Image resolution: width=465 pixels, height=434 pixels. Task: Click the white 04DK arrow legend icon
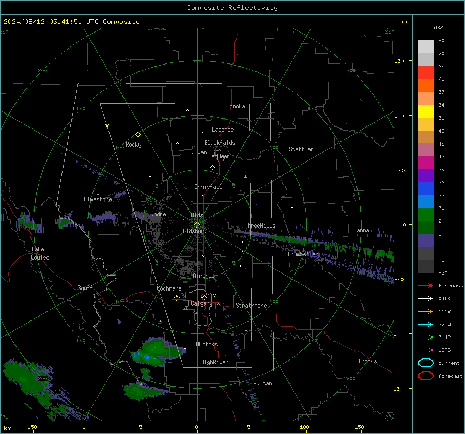[x=426, y=299]
